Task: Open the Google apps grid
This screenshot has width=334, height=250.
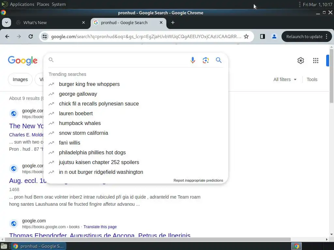Action: (316, 61)
